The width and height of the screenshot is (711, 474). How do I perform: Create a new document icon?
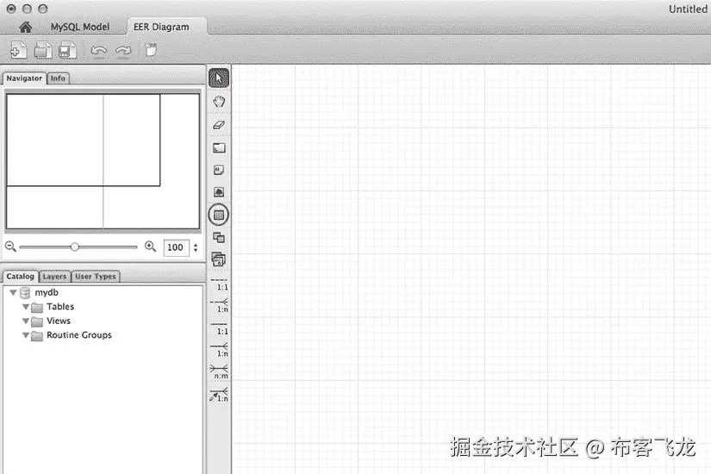tap(18, 50)
